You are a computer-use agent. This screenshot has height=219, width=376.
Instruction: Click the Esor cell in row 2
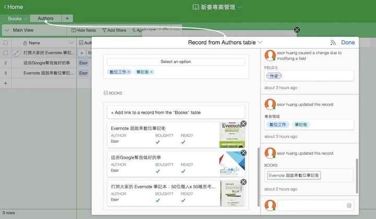click(84, 63)
